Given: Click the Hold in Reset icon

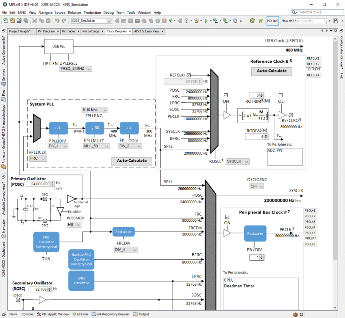Looking at the screenshot, I should pyautogui.click(x=235, y=21).
